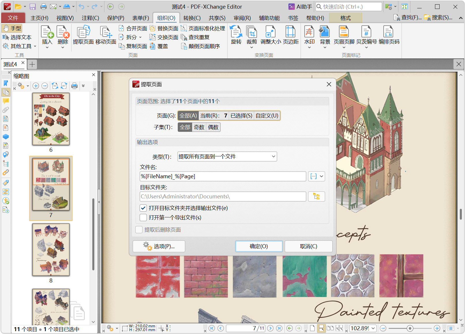Image resolution: width=465 pixels, height=334 pixels.
Task: Open the zoom level dropdown
Action: (x=373, y=328)
